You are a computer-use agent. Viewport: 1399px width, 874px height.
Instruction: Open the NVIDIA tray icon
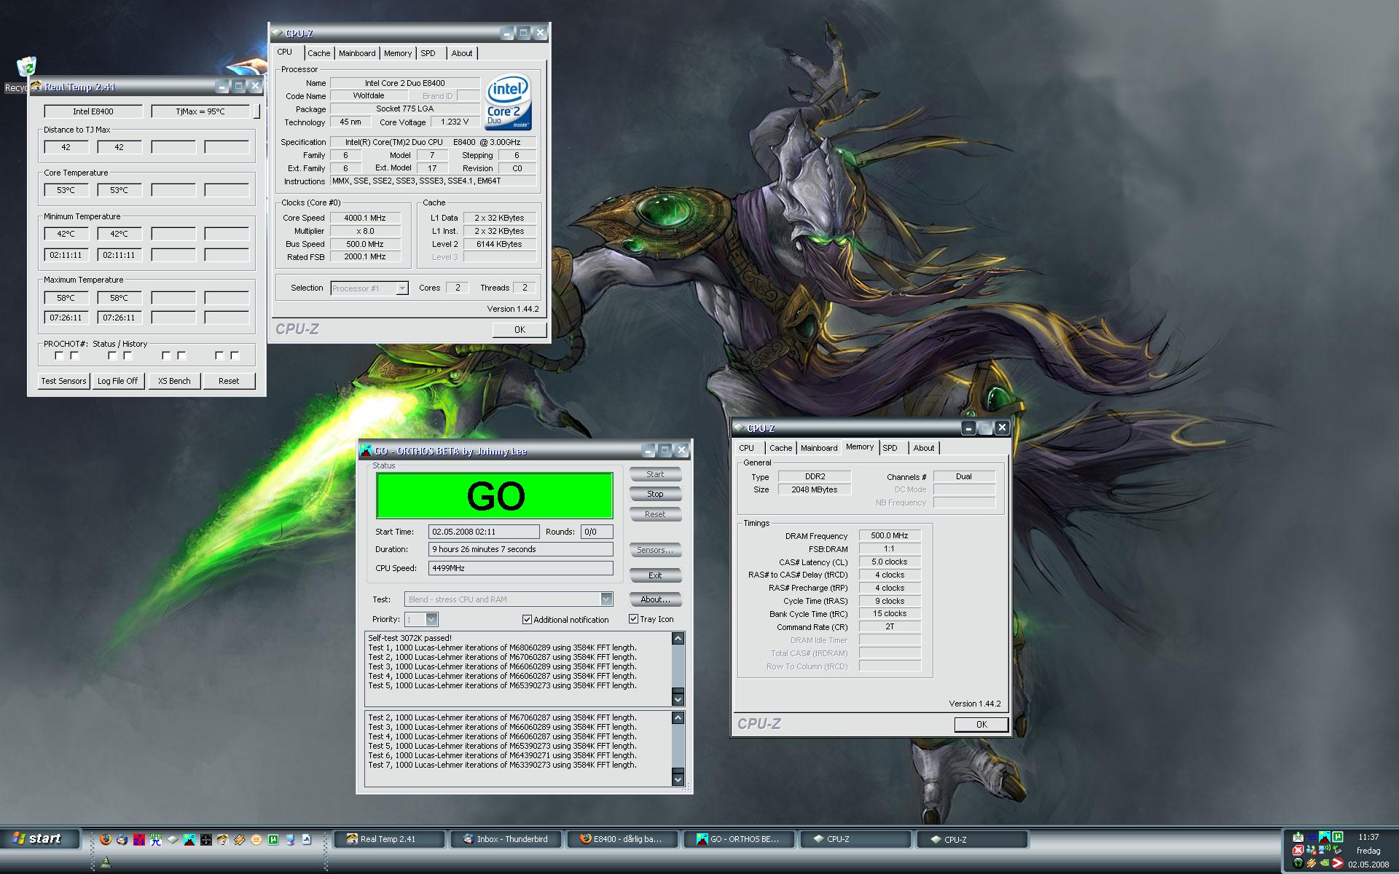point(1325,863)
